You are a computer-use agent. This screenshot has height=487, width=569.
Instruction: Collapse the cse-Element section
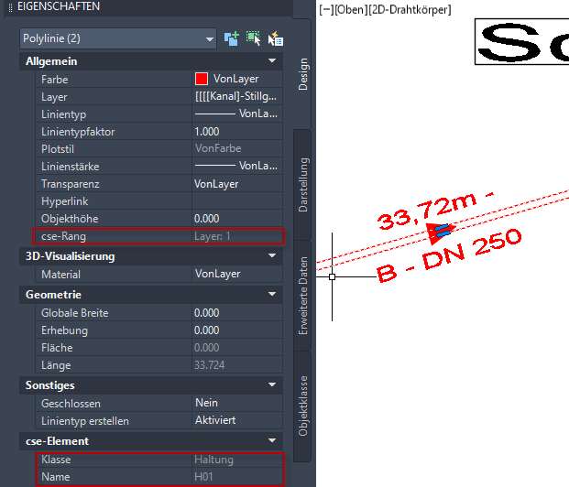272,441
